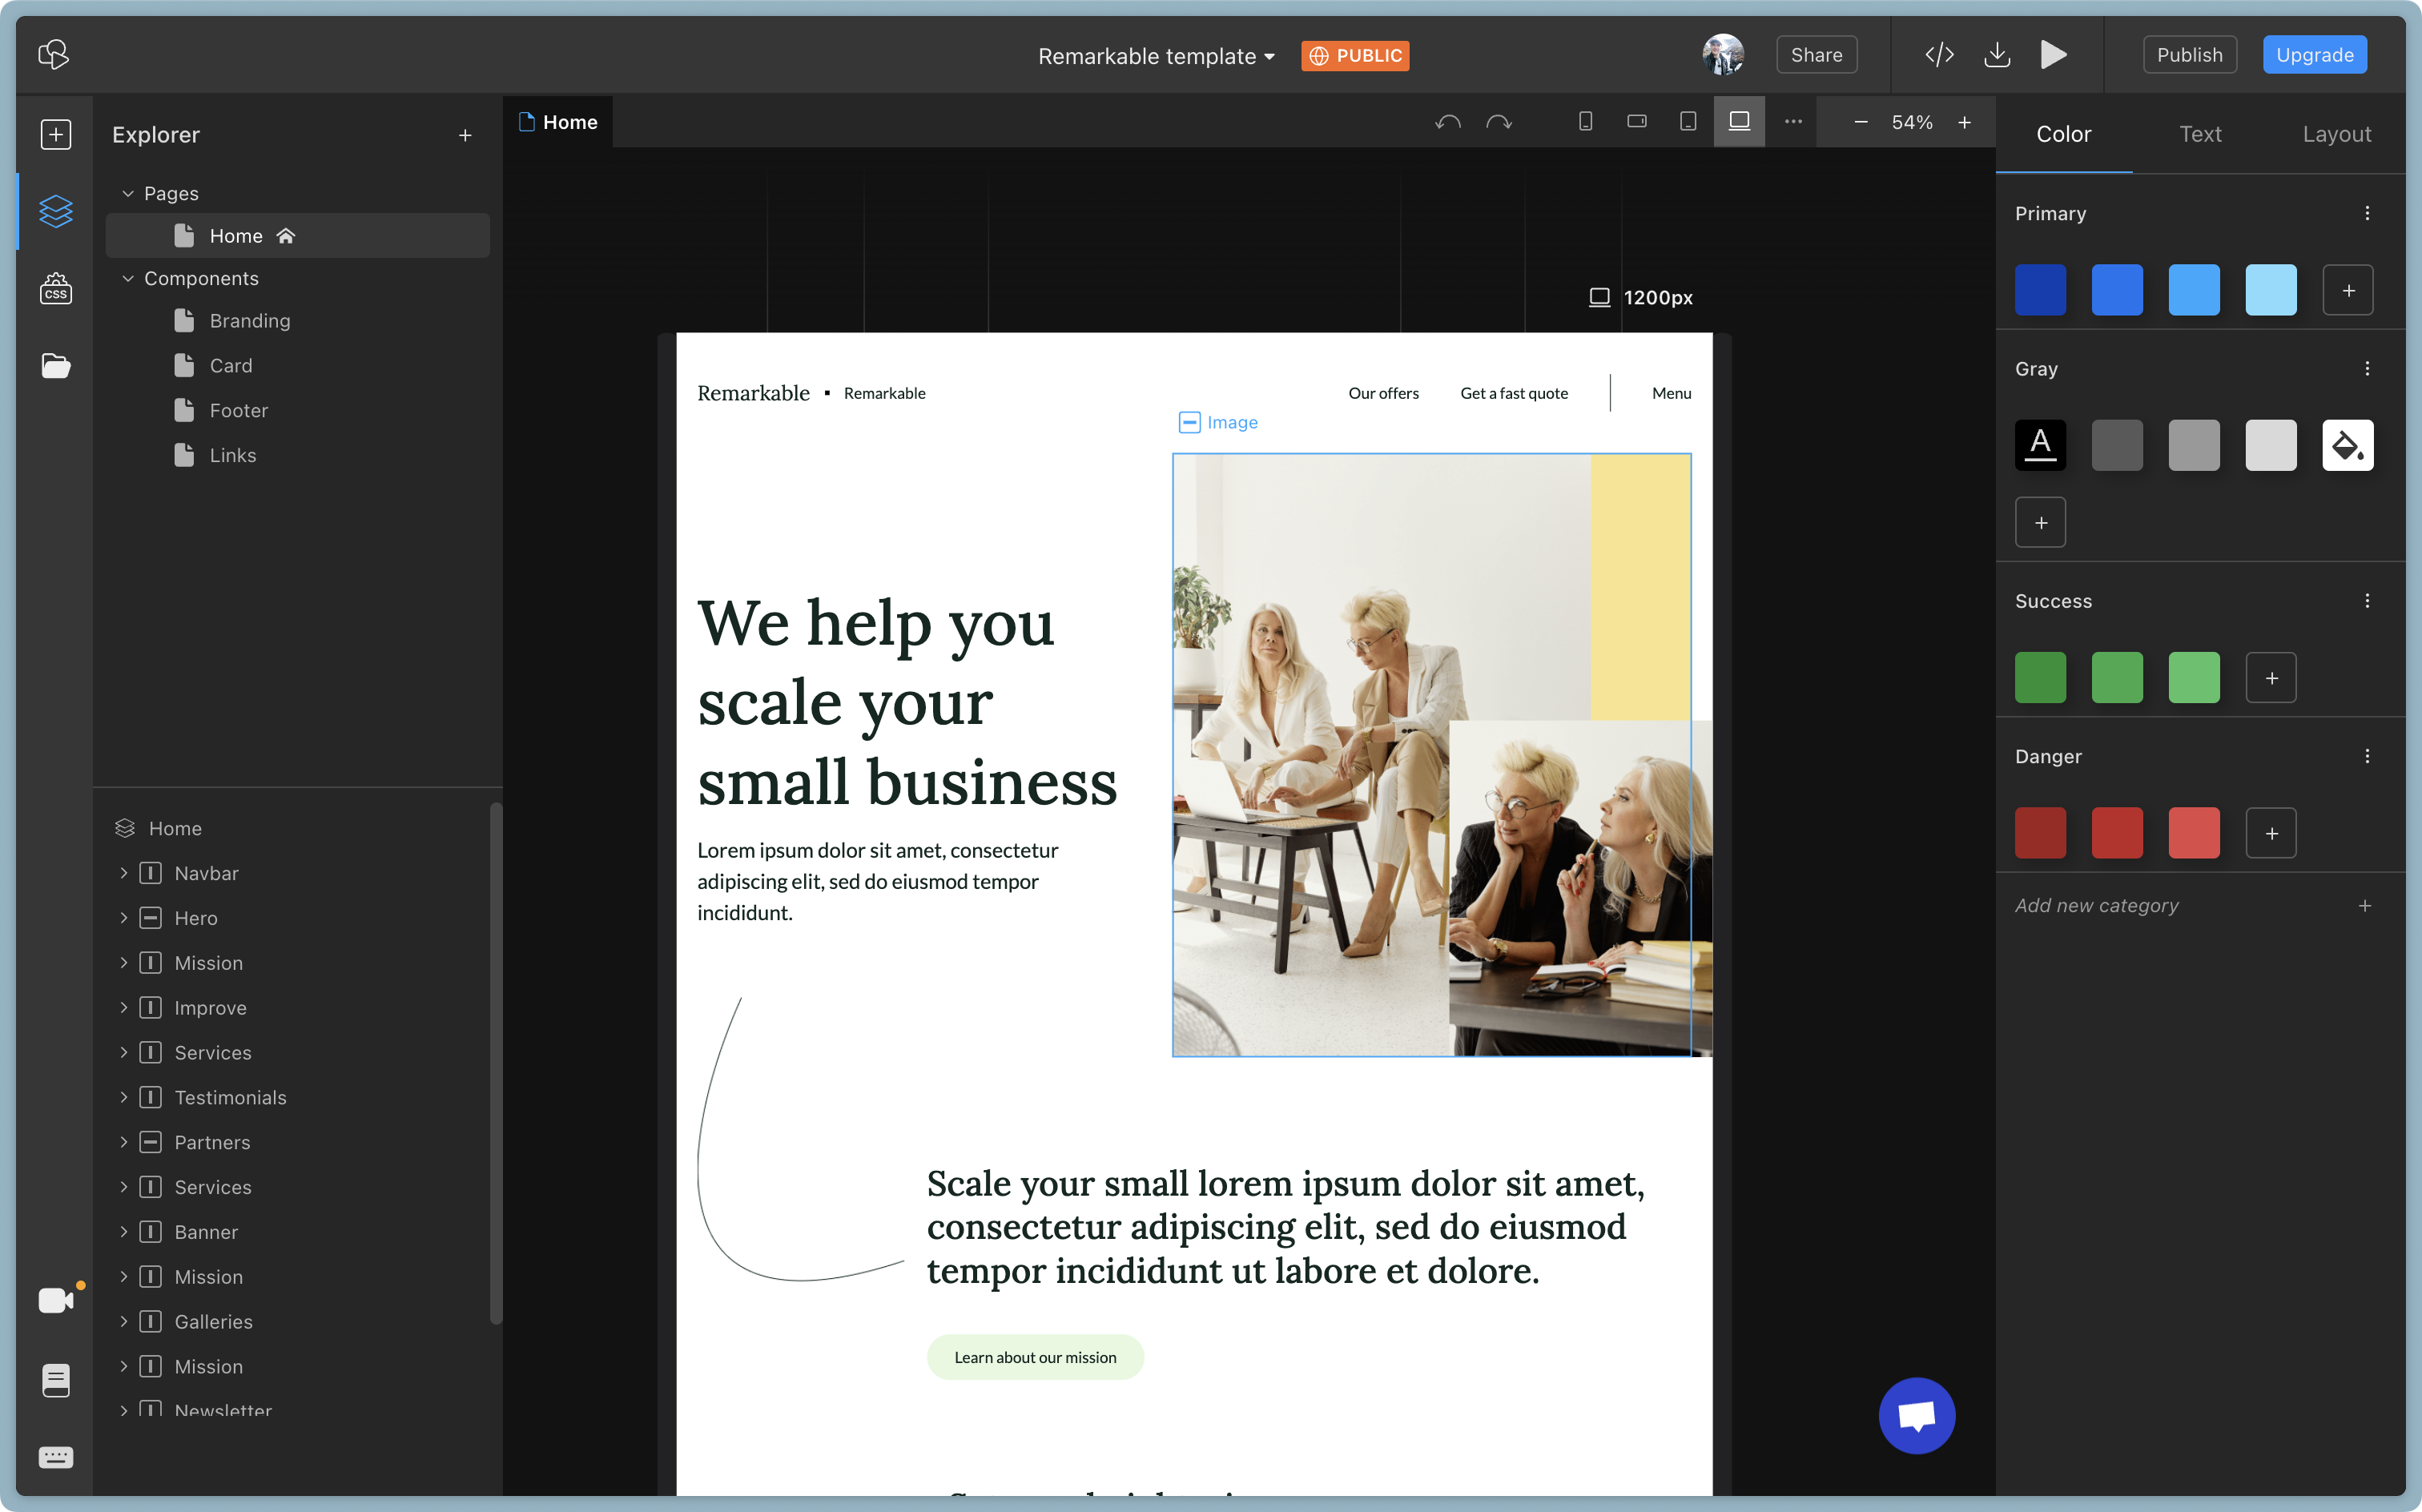The width and height of the screenshot is (2422, 1512).
Task: Select the white fill bucket swatch in Gray
Action: pos(2348,445)
